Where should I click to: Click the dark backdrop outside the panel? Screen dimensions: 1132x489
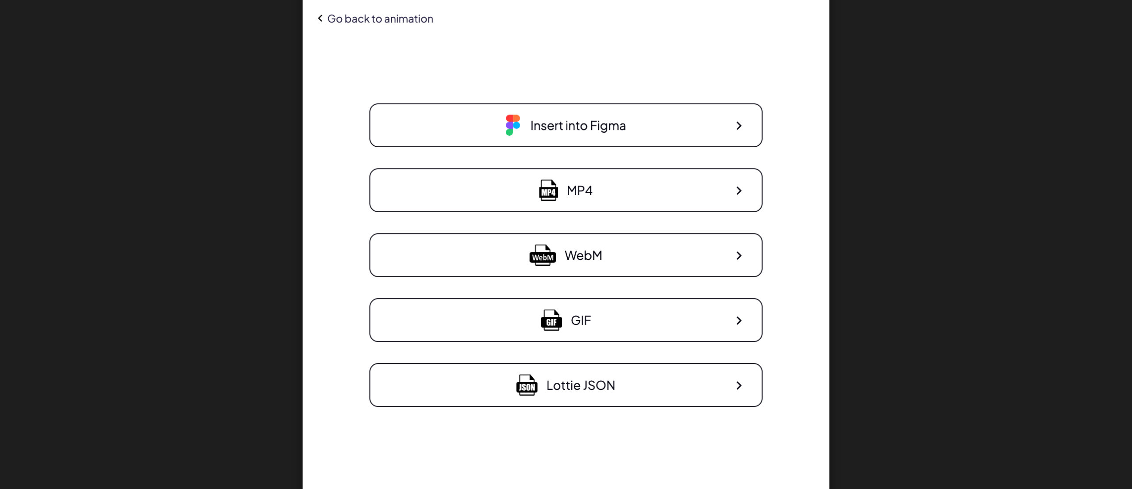(x=150, y=244)
